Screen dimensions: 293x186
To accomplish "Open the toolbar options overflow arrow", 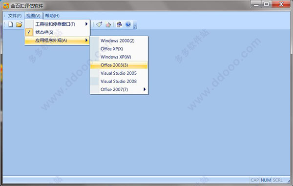I will (x=135, y=25).
